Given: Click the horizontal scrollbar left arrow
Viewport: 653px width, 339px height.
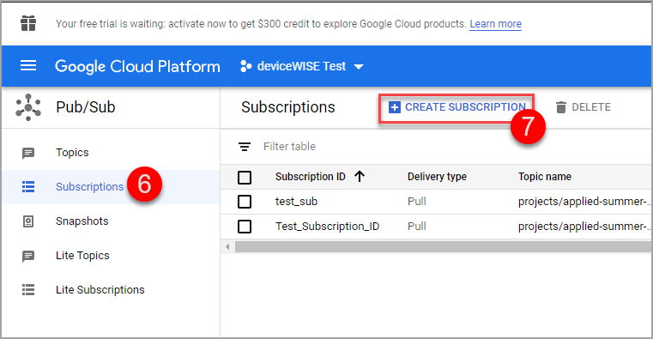Looking at the screenshot, I should tap(227, 247).
